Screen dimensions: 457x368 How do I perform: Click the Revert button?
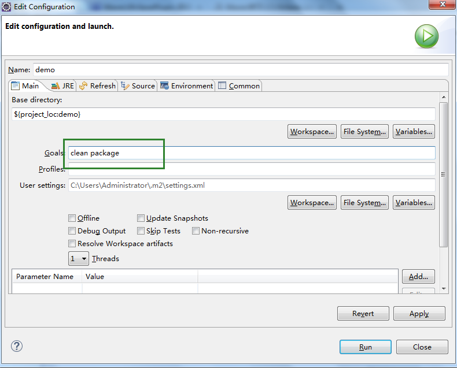click(363, 314)
